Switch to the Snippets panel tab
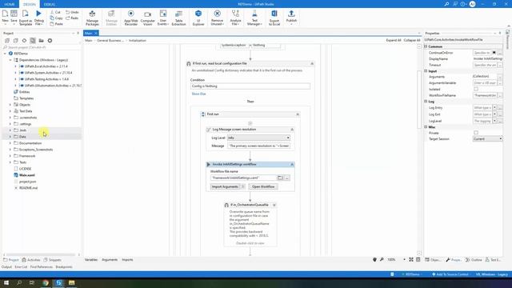512x288 pixels. pos(53,260)
